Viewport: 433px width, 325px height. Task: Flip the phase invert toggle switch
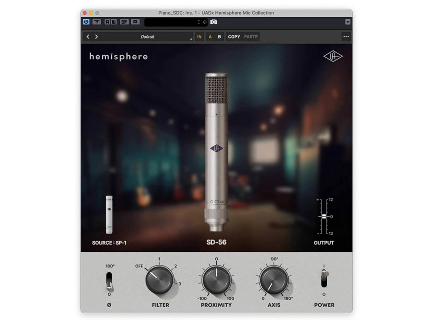click(110, 282)
